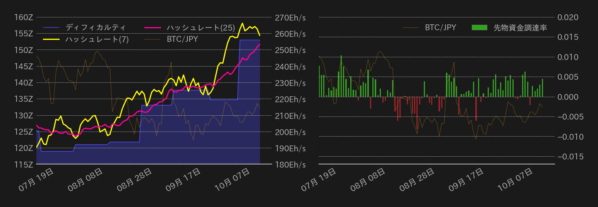This screenshot has width=598, height=207.
Task: Click the 0.020 funding rate axis label
Action: click(x=567, y=17)
